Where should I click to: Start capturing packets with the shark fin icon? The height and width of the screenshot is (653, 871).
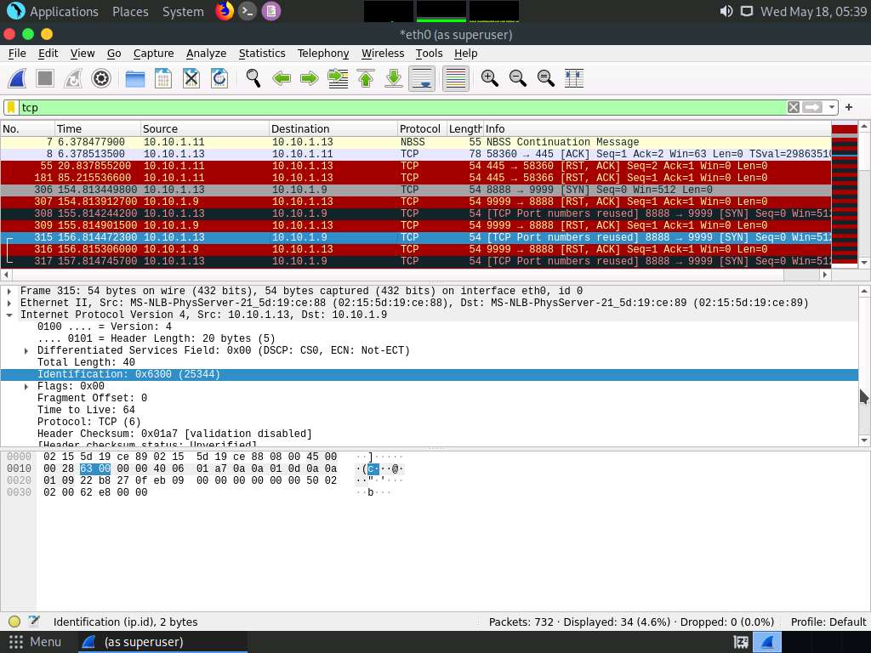[x=17, y=78]
